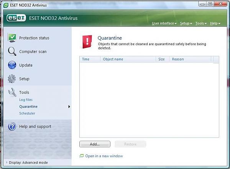Sort by the Reason column header
The image size is (230, 169).
coord(190,59)
